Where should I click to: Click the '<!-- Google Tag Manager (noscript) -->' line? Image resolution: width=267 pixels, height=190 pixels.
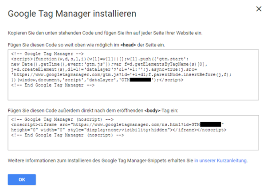click(63, 120)
